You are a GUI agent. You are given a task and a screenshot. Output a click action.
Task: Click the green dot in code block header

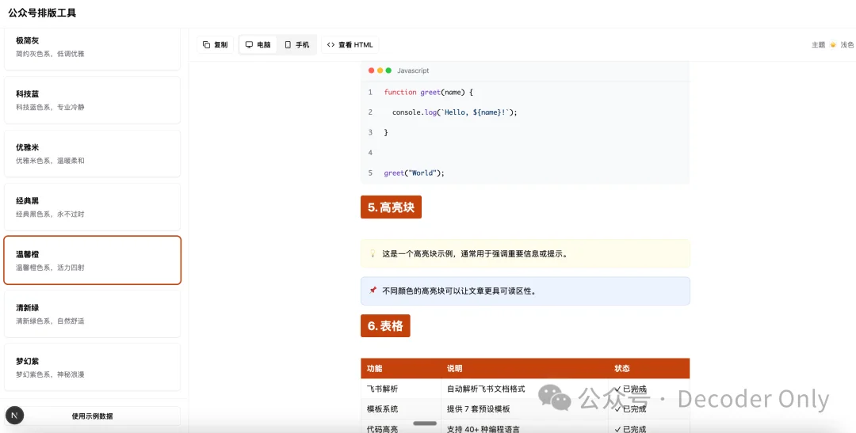(x=388, y=70)
